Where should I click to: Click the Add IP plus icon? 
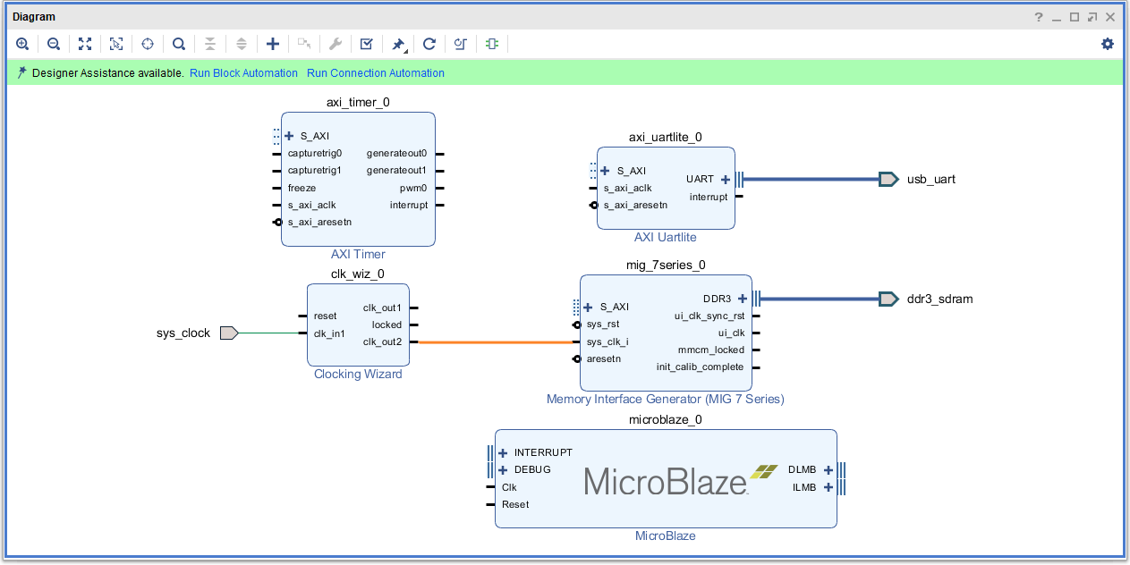273,44
